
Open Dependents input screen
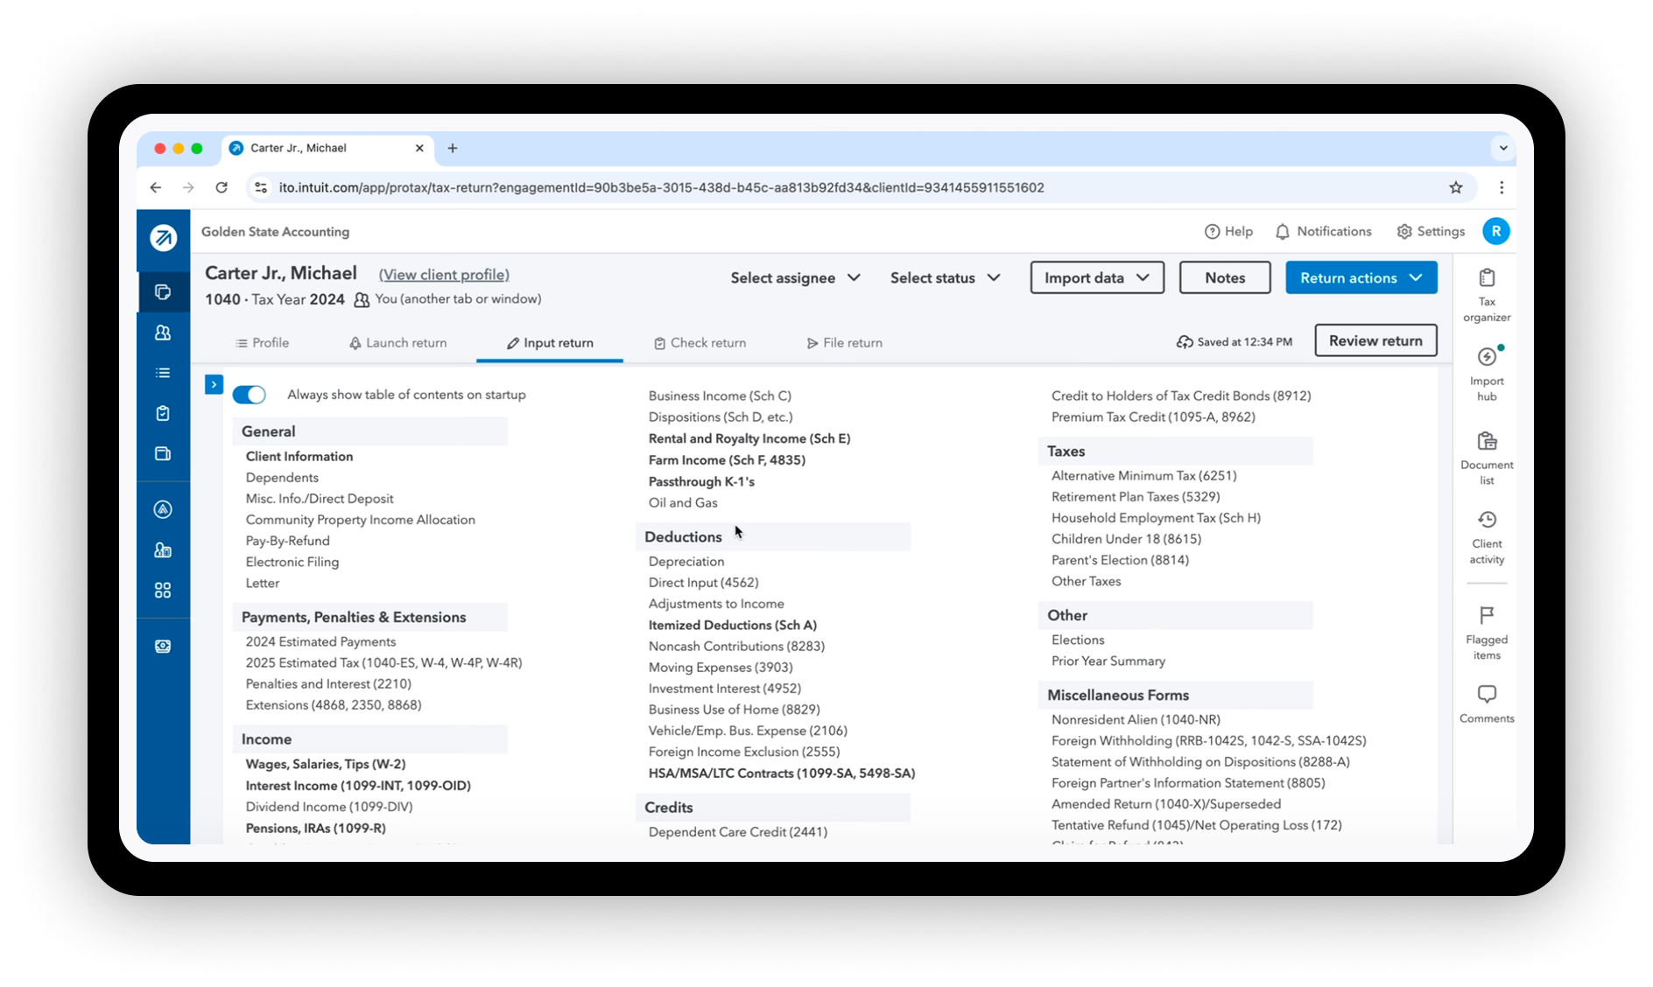pos(282,477)
